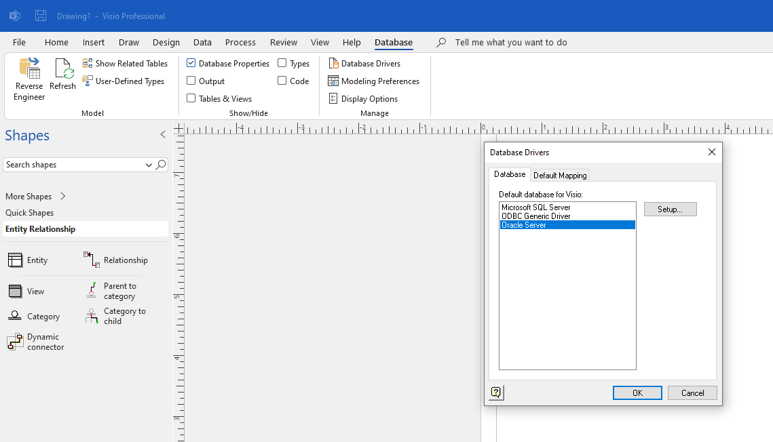Viewport: 773px width, 442px height.
Task: Open Quick Shapes stencil
Action: pos(30,213)
